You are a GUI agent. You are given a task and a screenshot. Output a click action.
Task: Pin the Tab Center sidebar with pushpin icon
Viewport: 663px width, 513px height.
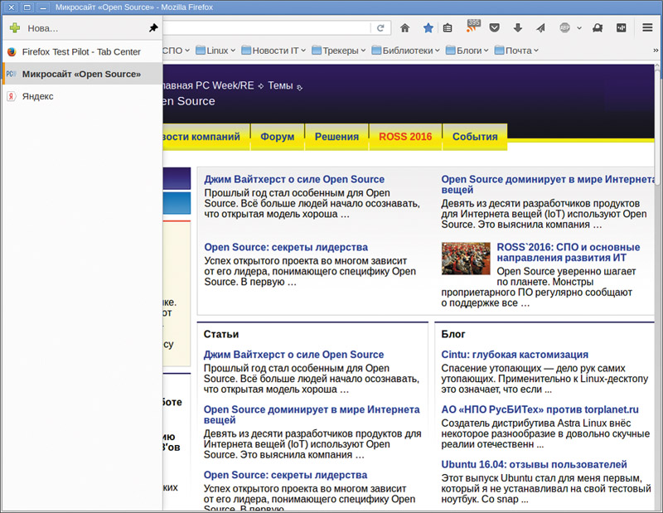pyautogui.click(x=153, y=28)
